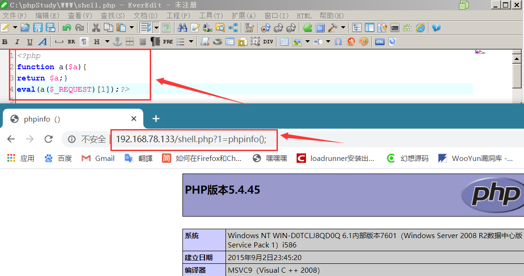This screenshot has height=276, width=524.
Task: Paste with the clipboard icon
Action: coord(121,28)
